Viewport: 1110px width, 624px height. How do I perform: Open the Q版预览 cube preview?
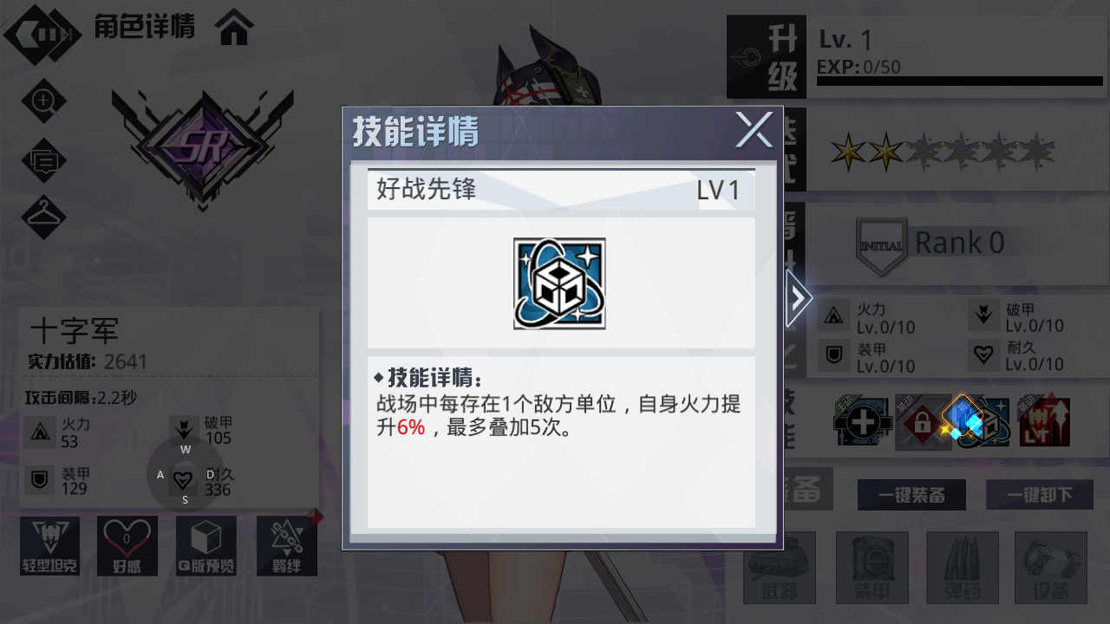206,546
